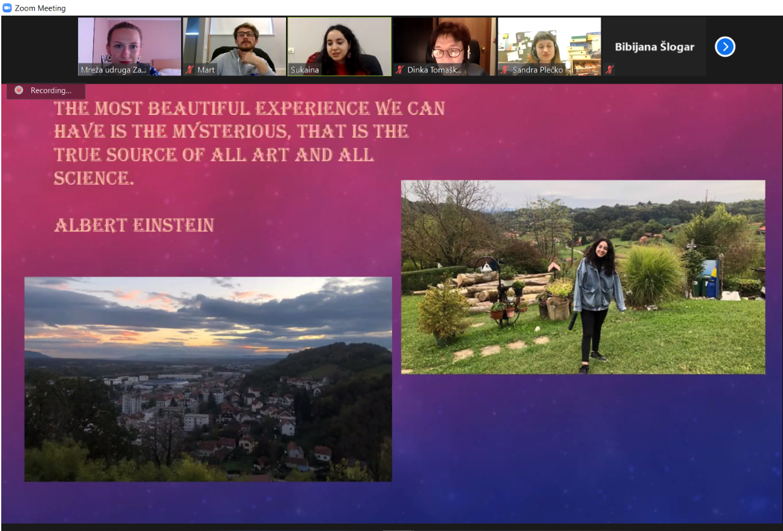783x531 pixels.
Task: Click Sandra Plečko's muted microphone icon
Action: pyautogui.click(x=505, y=70)
